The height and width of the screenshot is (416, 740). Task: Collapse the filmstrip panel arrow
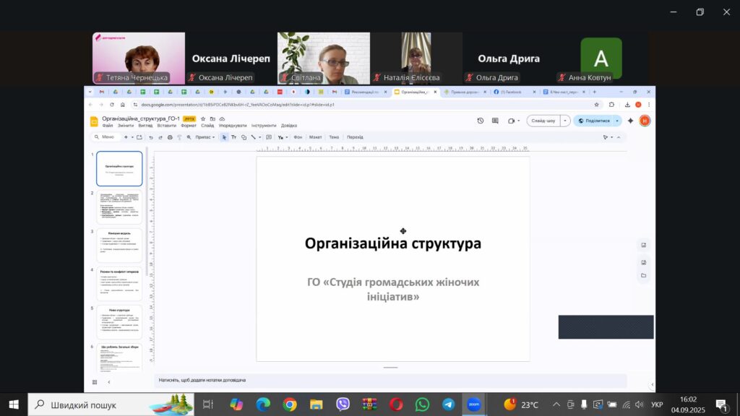[x=109, y=382]
